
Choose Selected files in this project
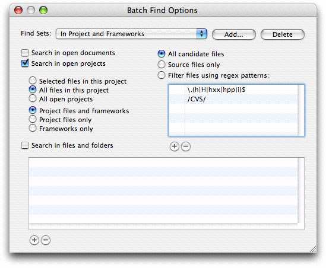(33, 81)
